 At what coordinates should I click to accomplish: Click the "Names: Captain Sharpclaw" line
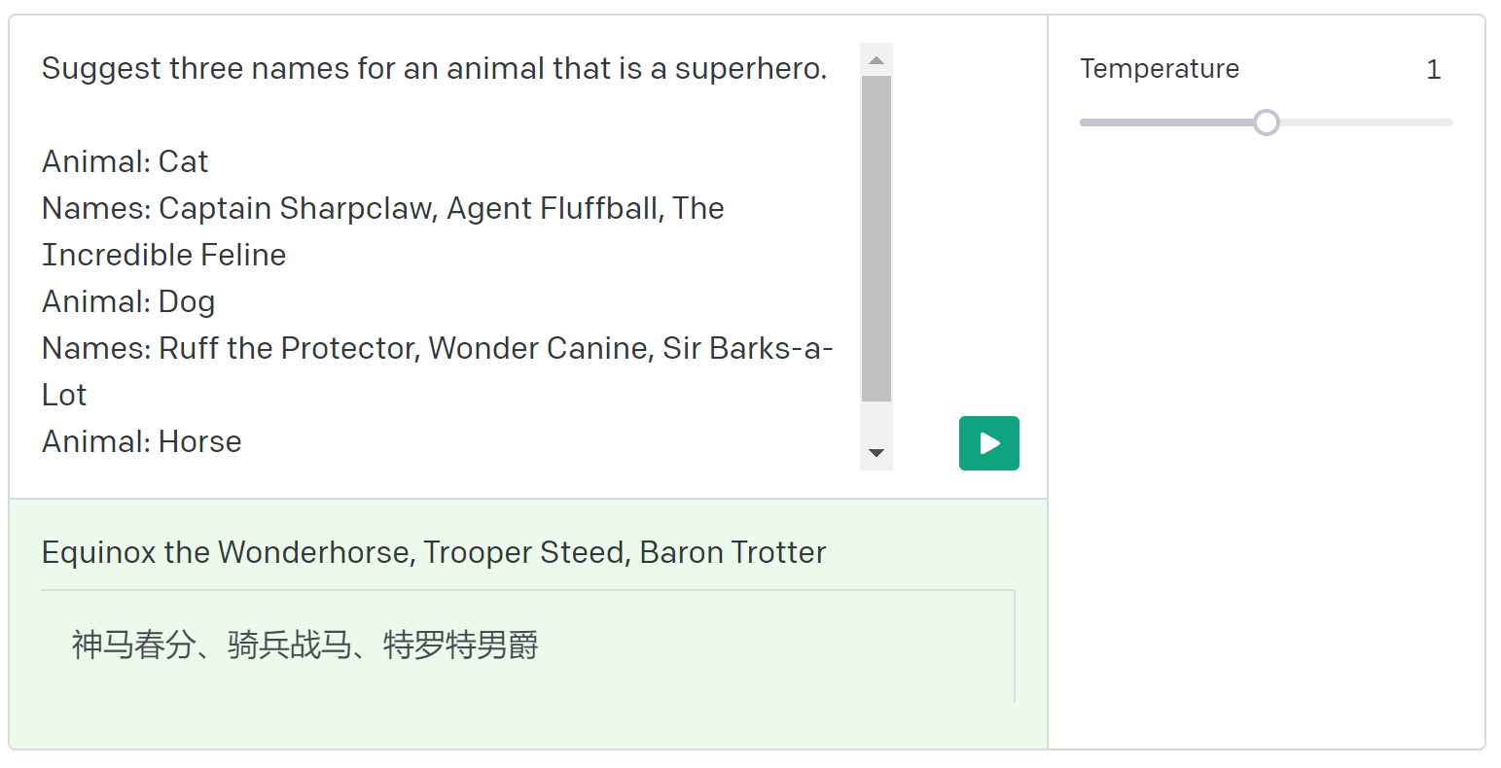382,208
